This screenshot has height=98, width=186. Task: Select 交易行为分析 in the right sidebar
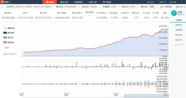tap(179, 45)
